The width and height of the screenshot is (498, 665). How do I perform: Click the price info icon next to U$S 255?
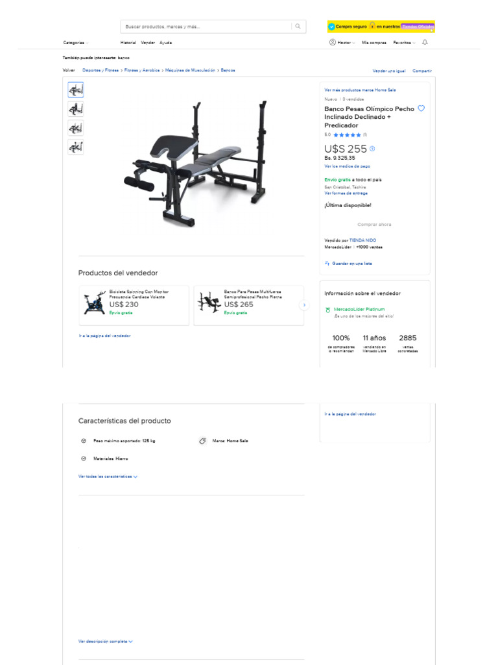(x=372, y=149)
